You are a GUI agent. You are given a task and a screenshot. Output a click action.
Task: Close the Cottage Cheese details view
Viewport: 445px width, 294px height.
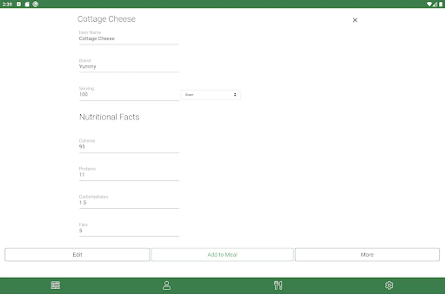pyautogui.click(x=355, y=20)
